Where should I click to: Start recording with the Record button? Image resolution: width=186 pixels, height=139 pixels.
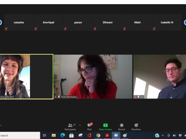(x=122, y=127)
